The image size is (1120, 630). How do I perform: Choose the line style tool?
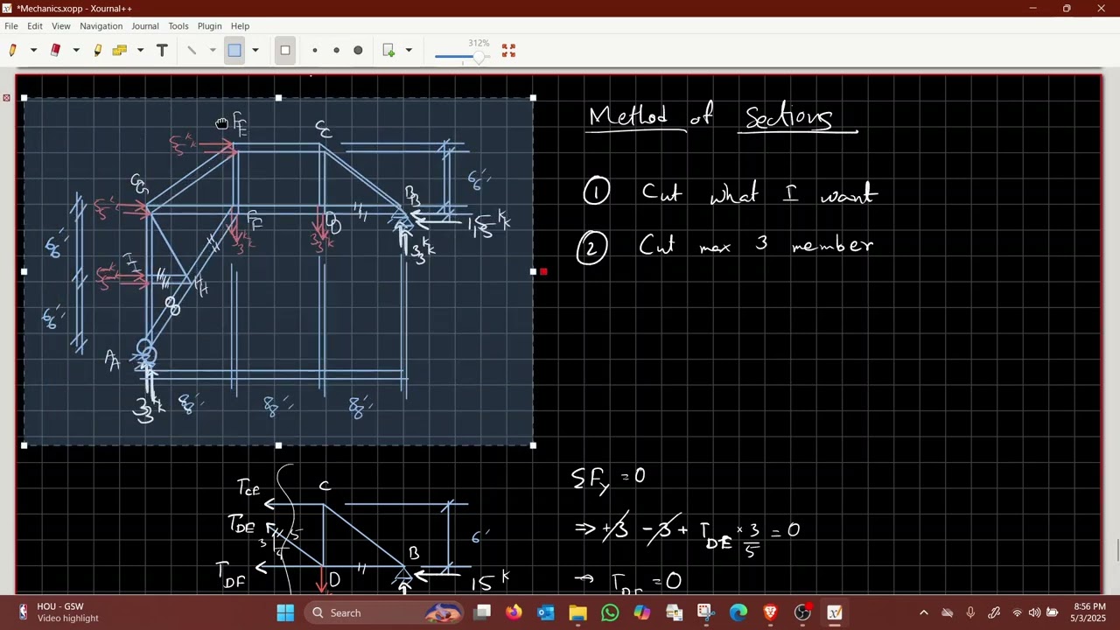pos(192,51)
